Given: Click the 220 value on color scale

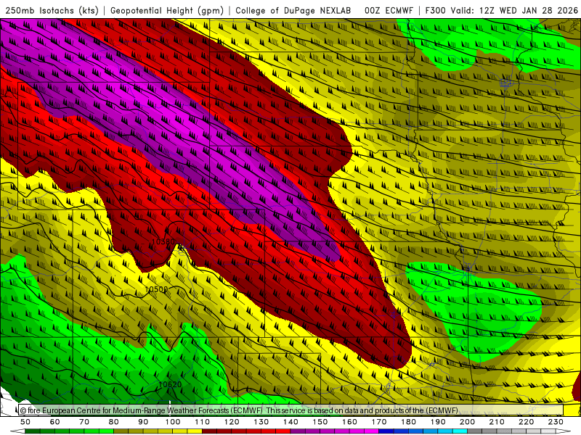Looking at the screenshot, I should (527, 422).
